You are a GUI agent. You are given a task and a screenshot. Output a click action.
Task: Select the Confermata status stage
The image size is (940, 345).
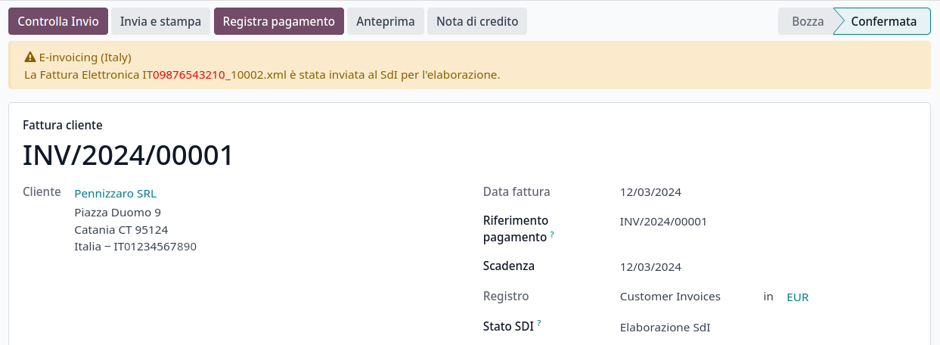883,21
